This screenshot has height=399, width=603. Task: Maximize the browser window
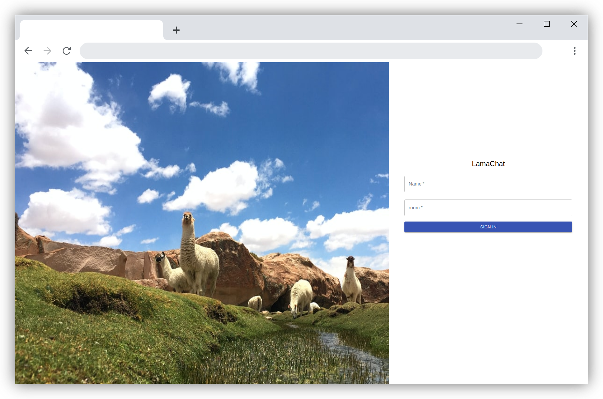coord(547,24)
